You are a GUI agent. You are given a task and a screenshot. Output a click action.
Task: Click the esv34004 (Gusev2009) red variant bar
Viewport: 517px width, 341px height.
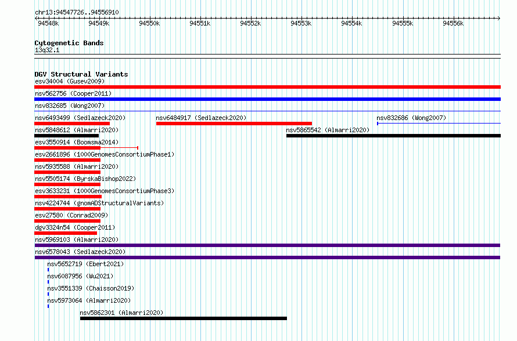pos(267,87)
